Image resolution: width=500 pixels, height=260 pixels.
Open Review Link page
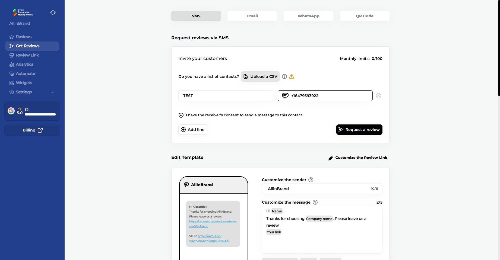[32, 55]
